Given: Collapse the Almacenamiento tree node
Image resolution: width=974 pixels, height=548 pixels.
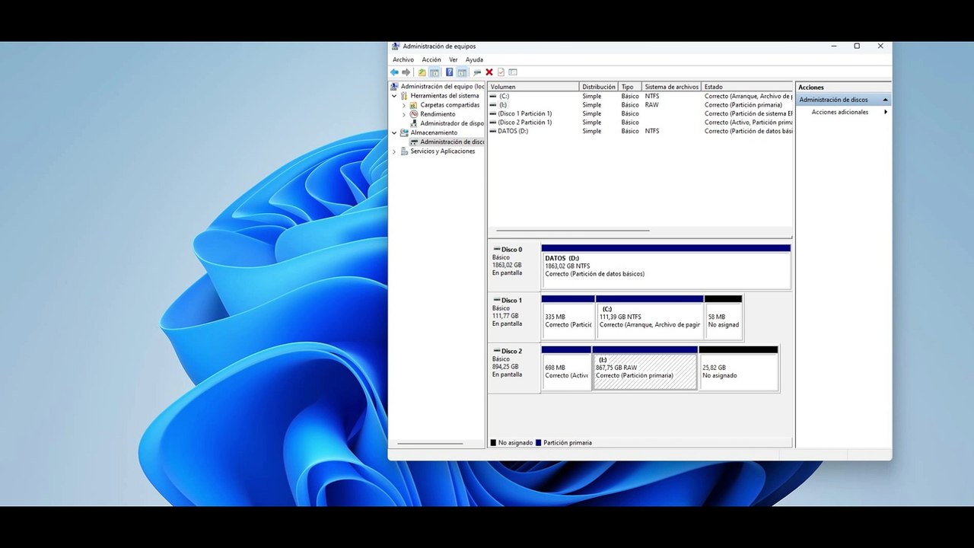Looking at the screenshot, I should pyautogui.click(x=394, y=132).
